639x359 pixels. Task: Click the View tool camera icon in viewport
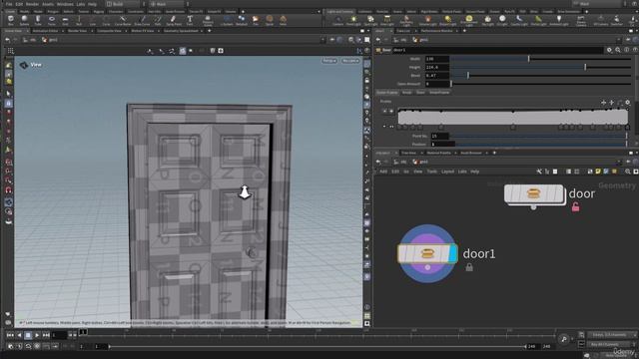24,65
